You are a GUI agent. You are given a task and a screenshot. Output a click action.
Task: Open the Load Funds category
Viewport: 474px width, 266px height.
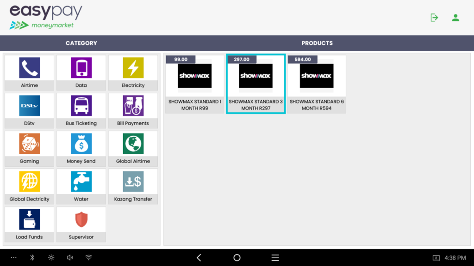[x=29, y=225]
